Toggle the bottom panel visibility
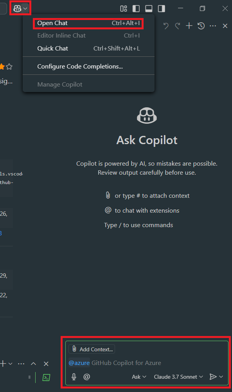This screenshot has width=232, height=392. 149,9
